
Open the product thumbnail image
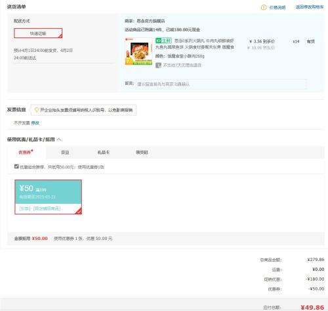point(138,51)
